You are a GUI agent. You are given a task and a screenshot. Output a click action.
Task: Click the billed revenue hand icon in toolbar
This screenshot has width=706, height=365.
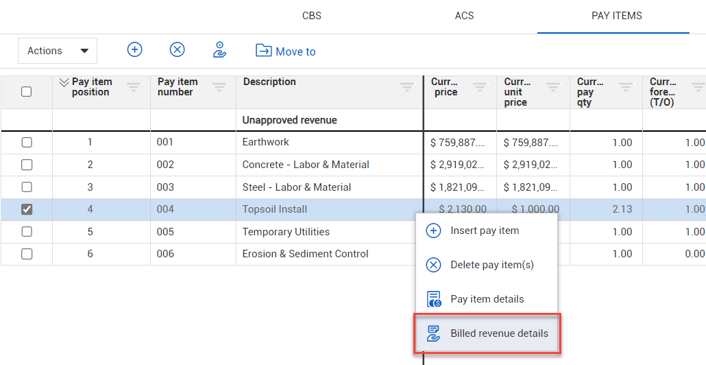(x=219, y=49)
